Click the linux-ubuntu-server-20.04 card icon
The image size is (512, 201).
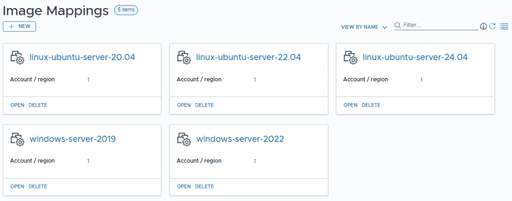[18, 57]
